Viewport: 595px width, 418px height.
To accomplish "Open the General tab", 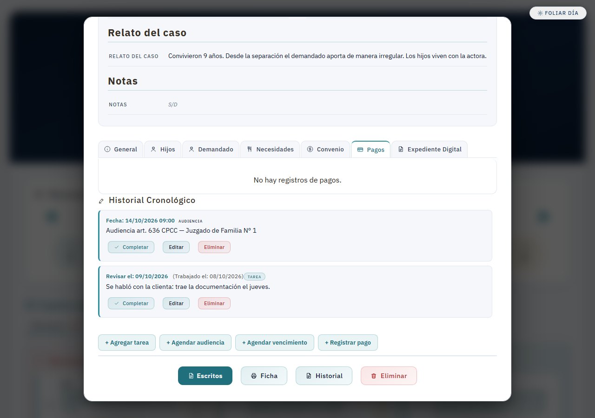I will tap(121, 149).
